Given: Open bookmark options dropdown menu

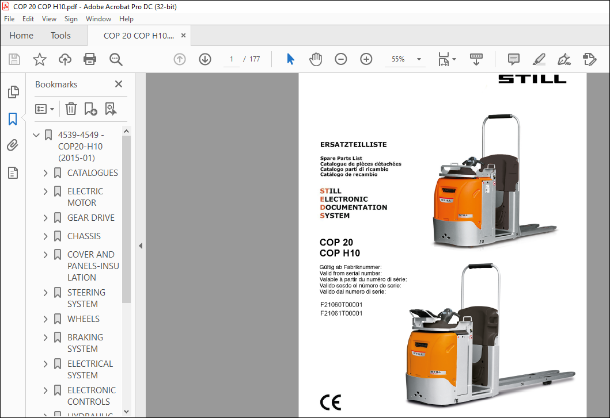Looking at the screenshot, I should (44, 109).
